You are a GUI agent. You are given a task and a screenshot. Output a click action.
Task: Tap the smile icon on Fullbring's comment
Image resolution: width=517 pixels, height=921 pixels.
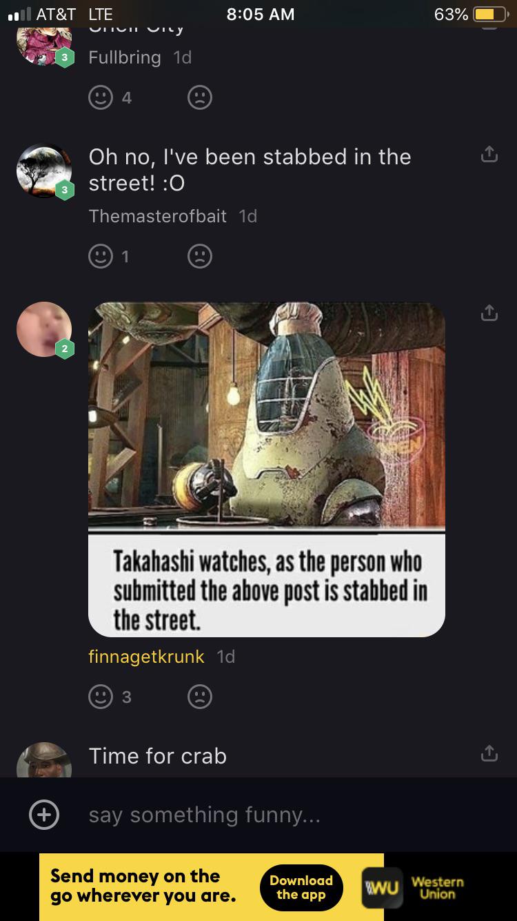point(101,97)
